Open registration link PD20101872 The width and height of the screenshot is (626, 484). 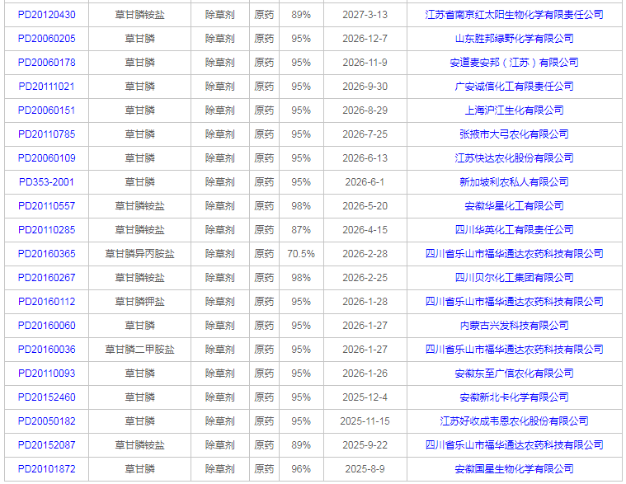[x=47, y=470]
